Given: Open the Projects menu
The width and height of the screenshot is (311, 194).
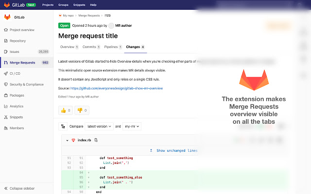Looking at the screenshot, I should tap(48, 5).
